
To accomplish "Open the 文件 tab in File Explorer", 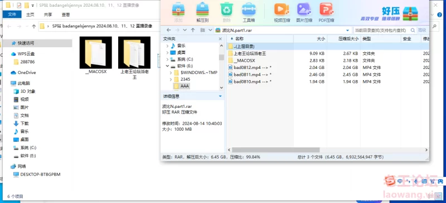I will point(12,14).
